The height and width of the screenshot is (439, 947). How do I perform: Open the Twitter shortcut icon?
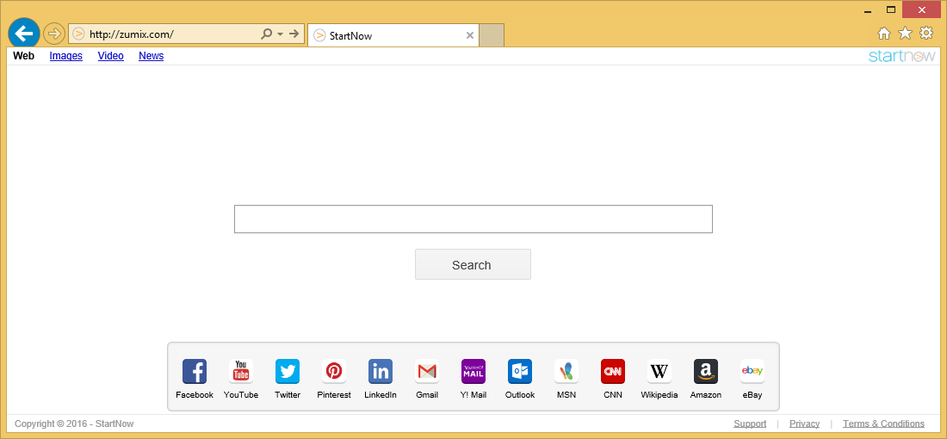pyautogui.click(x=288, y=372)
